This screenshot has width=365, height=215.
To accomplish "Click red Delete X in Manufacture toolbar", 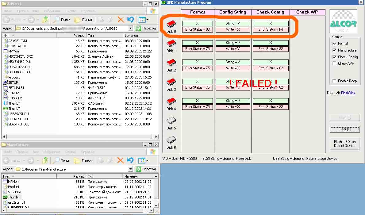I will tap(120, 160).
